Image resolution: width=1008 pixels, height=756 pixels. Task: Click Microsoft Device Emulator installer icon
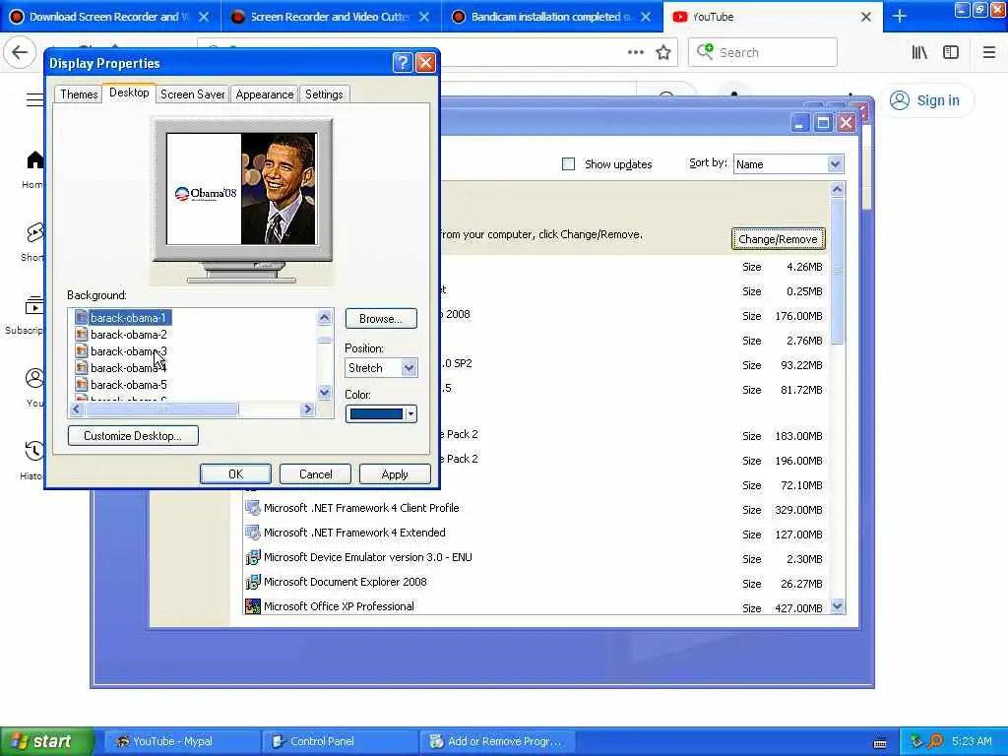coord(253,557)
